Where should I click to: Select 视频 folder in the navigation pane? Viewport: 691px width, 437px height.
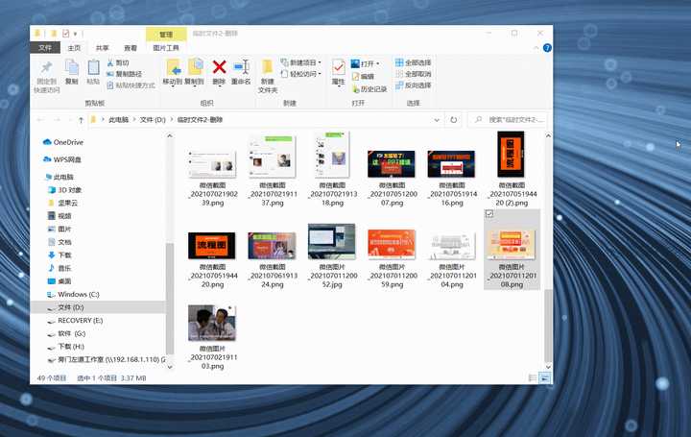point(60,216)
